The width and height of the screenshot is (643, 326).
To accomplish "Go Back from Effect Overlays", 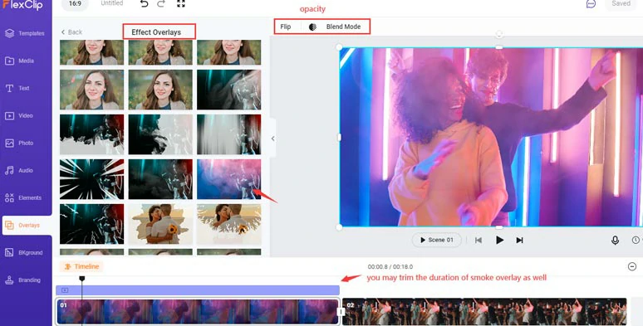I will tap(71, 32).
